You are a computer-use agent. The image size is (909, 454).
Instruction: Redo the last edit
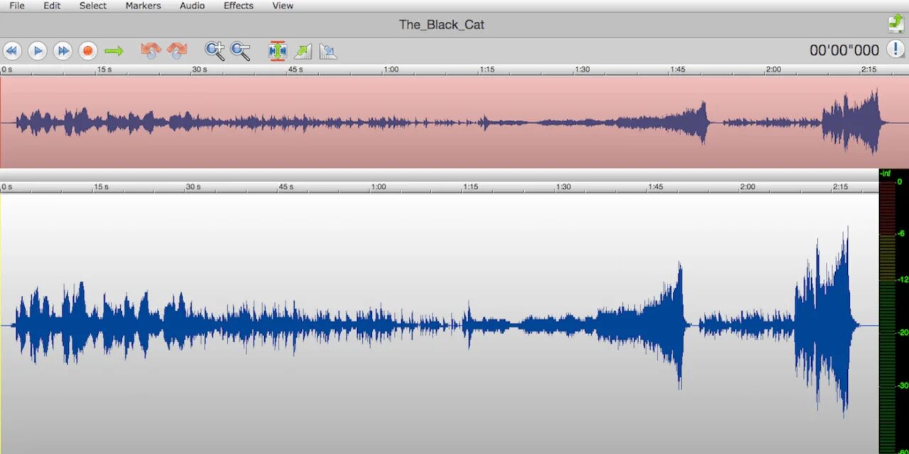coord(176,50)
